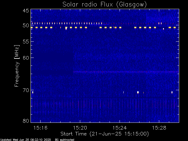The height and width of the screenshot is (141, 188).
Task: Click the '50' frequency axis label
Action: [x=26, y=26]
